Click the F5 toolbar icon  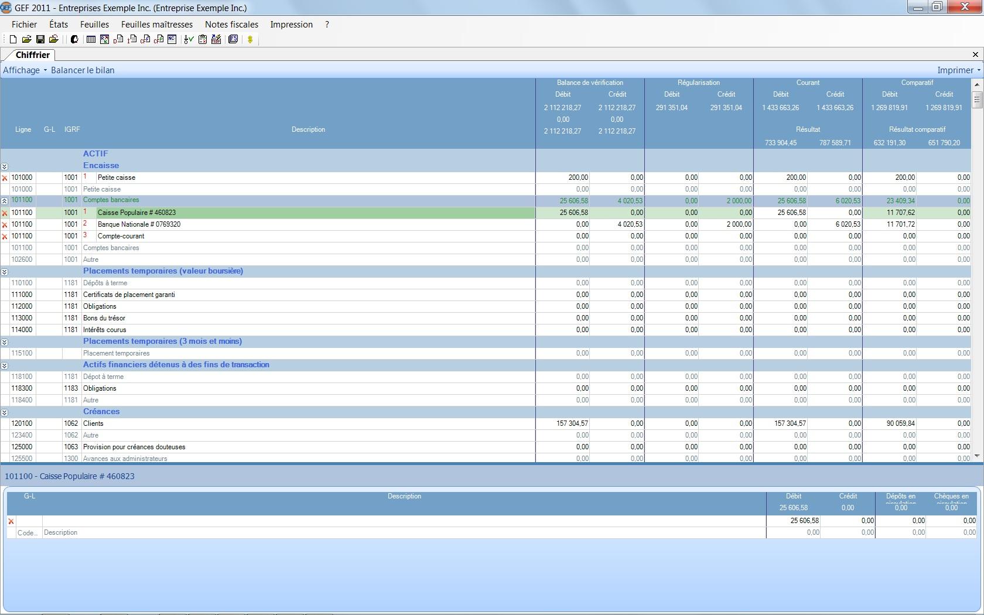(233, 39)
